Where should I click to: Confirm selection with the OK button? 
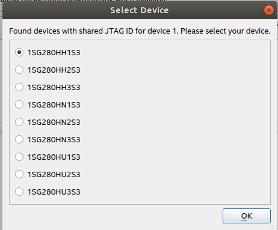(x=247, y=216)
